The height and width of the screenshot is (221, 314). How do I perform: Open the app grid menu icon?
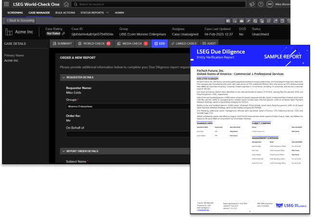click(x=7, y=4)
